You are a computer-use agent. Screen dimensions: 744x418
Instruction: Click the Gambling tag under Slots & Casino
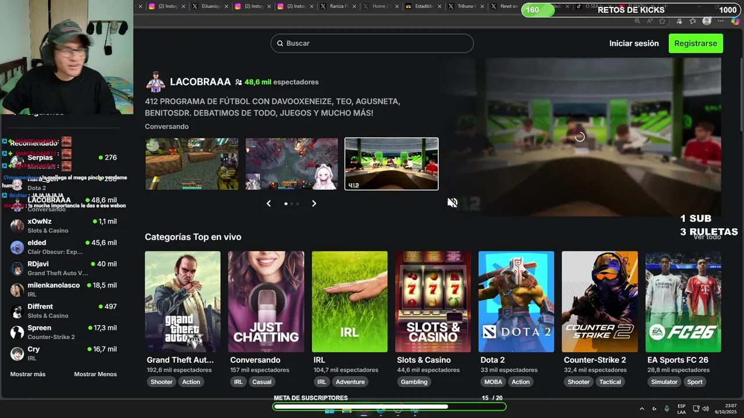[x=414, y=382]
